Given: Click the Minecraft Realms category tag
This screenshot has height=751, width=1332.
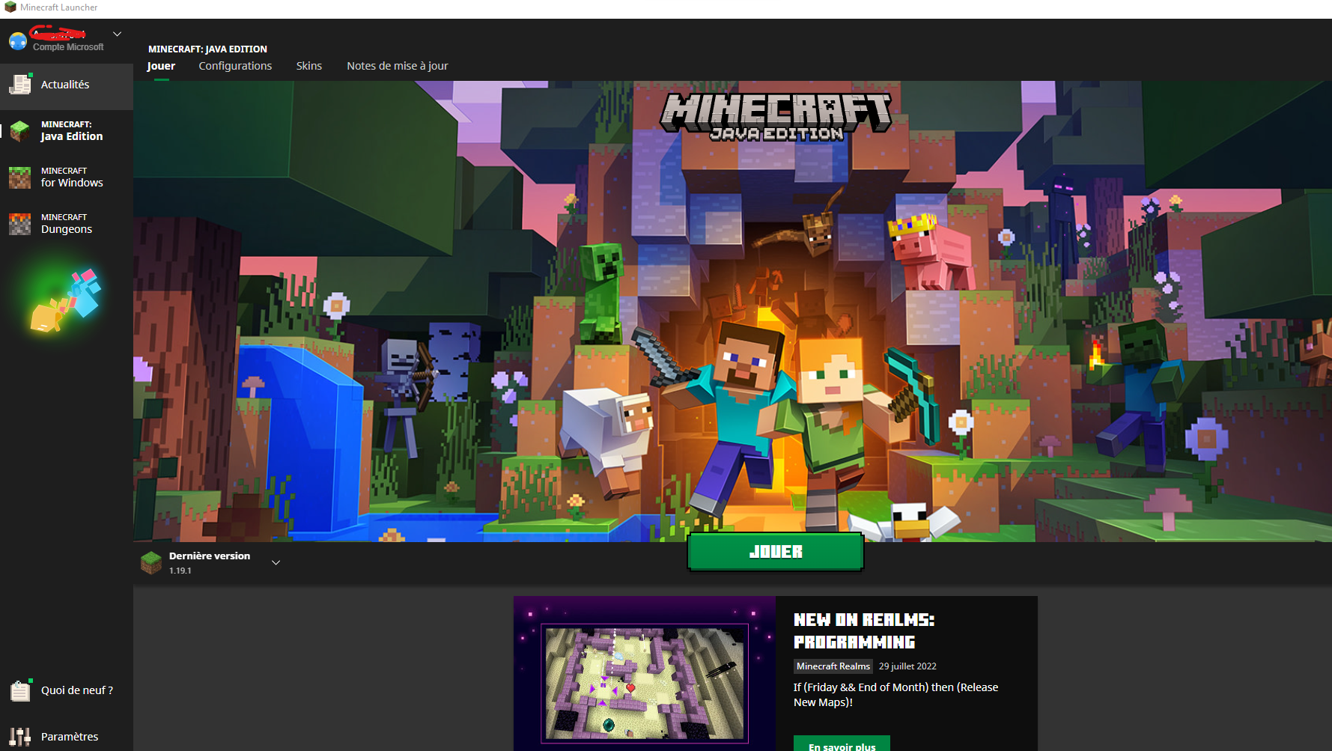Looking at the screenshot, I should (833, 666).
